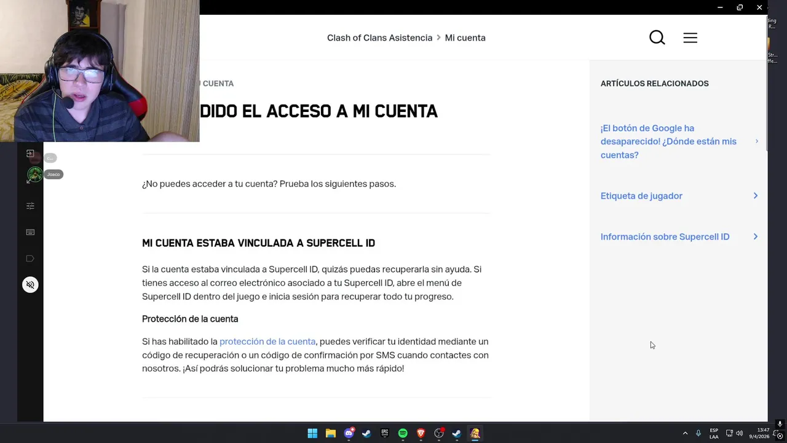Open the Epic Games launcher in the taskbar
Viewport: 787px width, 443px height.
click(x=385, y=433)
